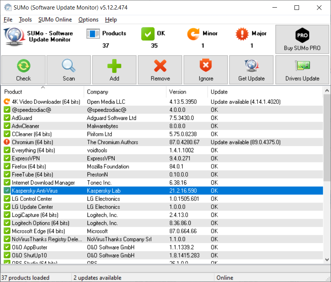
Task: Select the NoVirusThanks Registry Dele... row
Action: click(162, 239)
